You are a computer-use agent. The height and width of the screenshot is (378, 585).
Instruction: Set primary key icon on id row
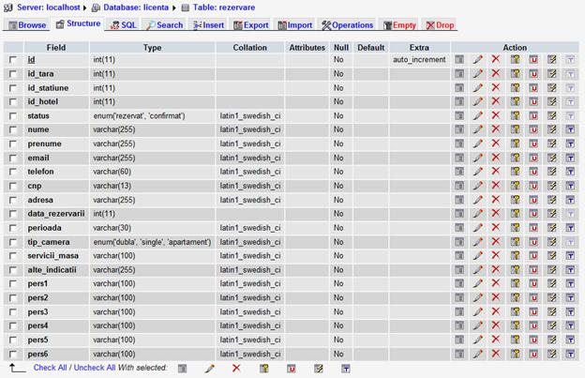[515, 59]
